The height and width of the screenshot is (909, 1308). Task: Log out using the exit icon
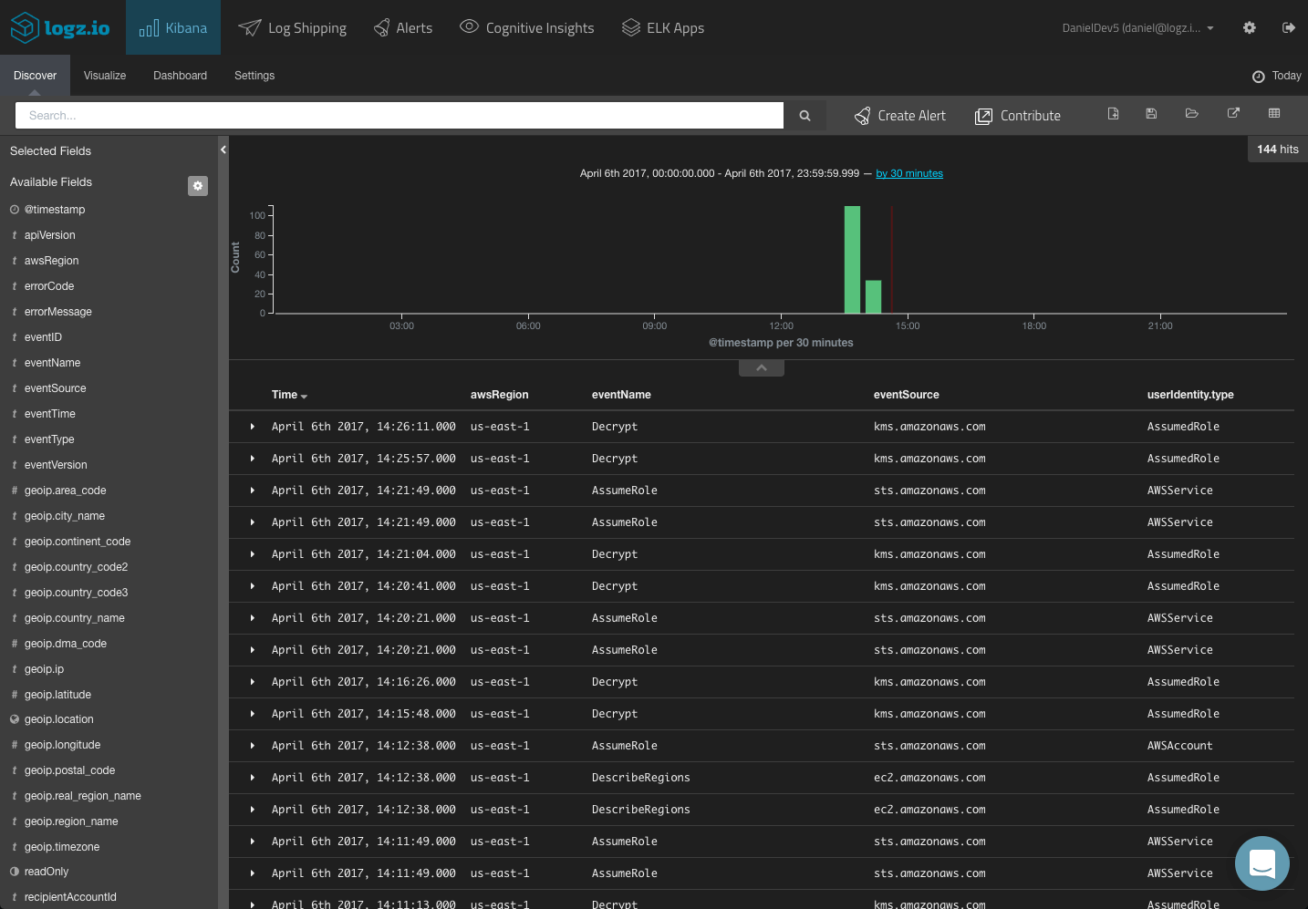(x=1289, y=27)
